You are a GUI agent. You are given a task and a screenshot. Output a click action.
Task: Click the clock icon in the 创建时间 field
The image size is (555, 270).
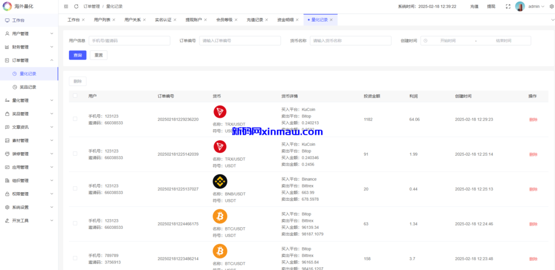click(425, 41)
